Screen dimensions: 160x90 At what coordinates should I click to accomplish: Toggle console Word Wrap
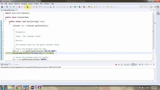point(130,64)
